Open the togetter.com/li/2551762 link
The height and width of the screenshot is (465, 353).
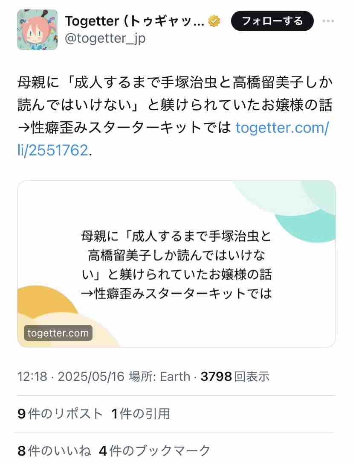pos(173,139)
